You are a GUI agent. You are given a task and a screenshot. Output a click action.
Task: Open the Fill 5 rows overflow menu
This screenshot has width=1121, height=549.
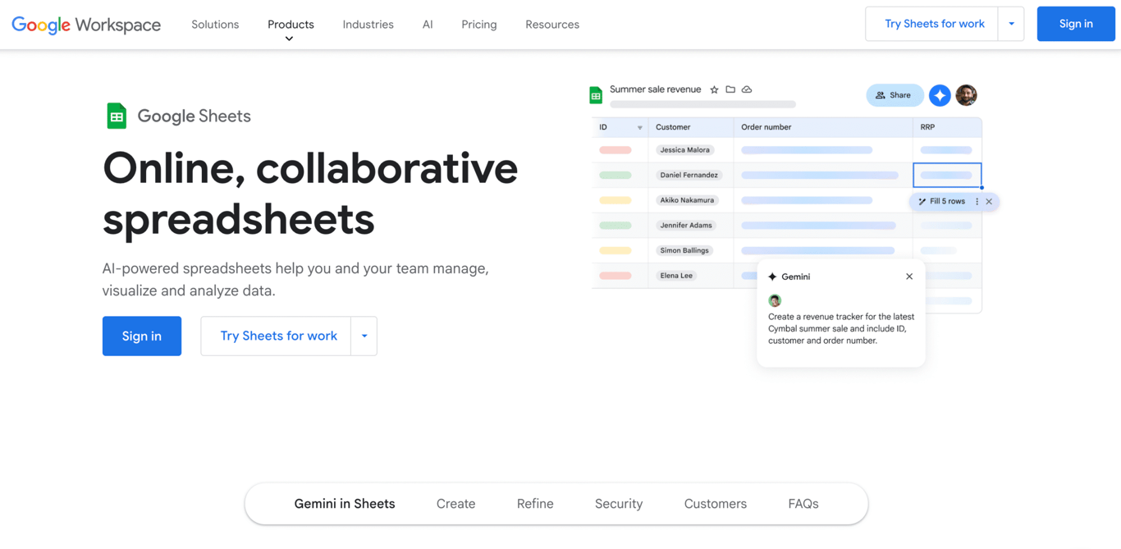coord(977,200)
